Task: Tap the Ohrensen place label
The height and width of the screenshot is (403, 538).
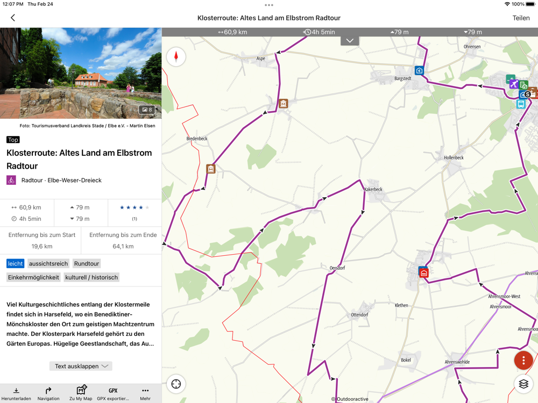Action: tap(472, 47)
